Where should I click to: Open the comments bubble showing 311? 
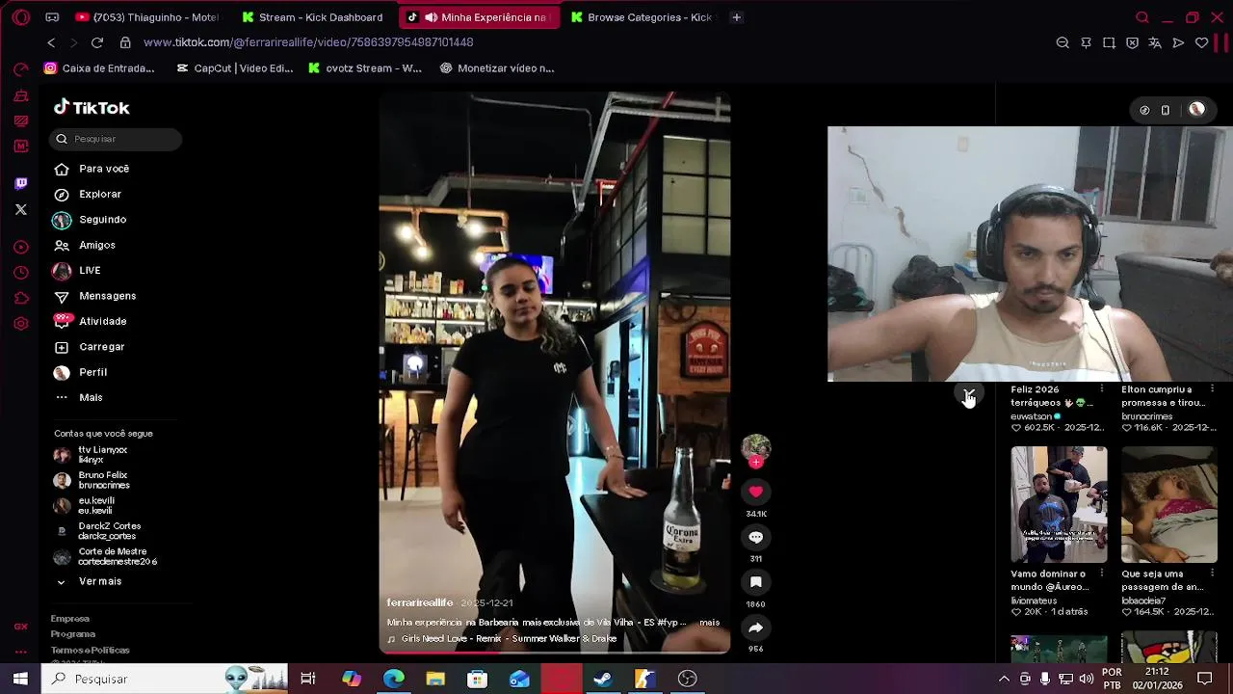756,537
